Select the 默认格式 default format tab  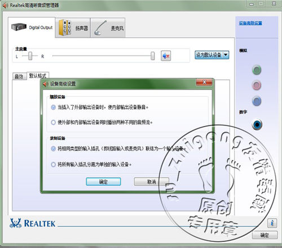point(38,76)
